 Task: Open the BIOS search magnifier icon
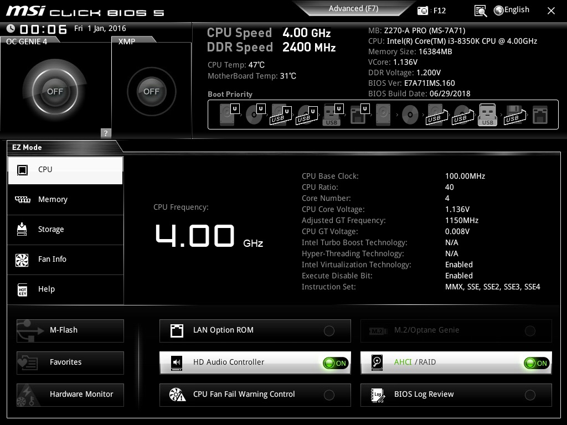480,11
